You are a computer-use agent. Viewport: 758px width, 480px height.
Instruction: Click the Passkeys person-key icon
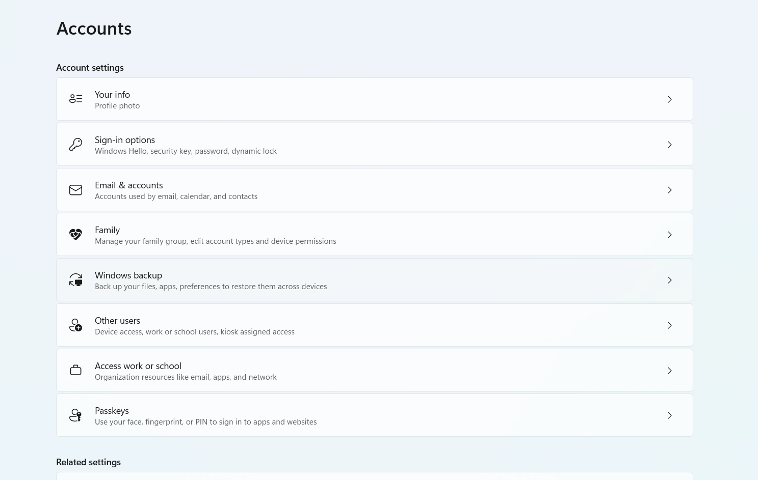pyautogui.click(x=75, y=415)
